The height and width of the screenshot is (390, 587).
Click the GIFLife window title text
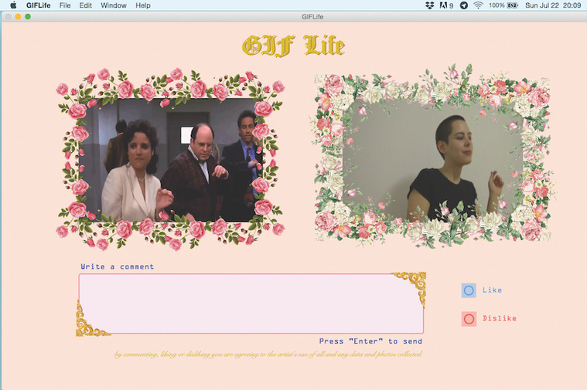[312, 17]
